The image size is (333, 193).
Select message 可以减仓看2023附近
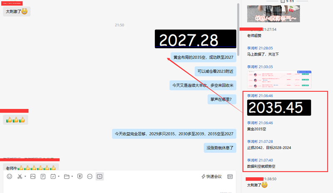pyautogui.click(x=215, y=71)
